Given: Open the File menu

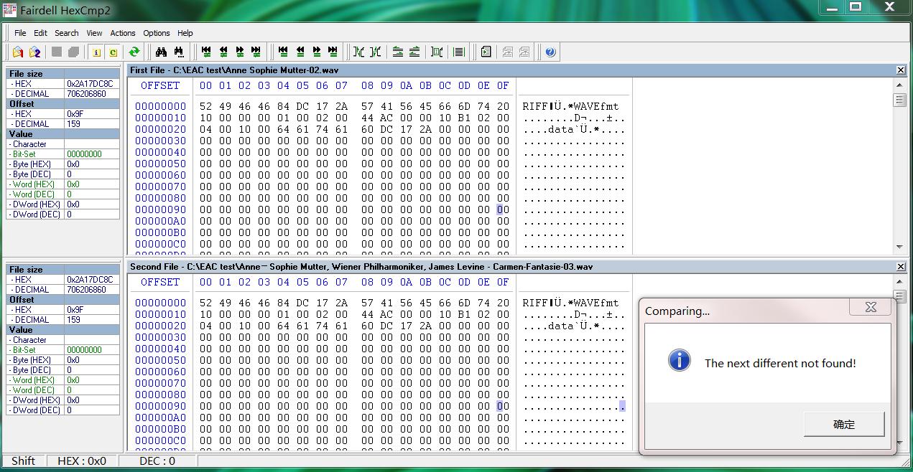Looking at the screenshot, I should click(20, 33).
